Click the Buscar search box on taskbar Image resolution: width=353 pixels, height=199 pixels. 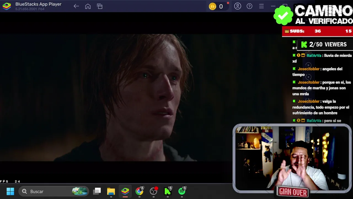click(54, 191)
